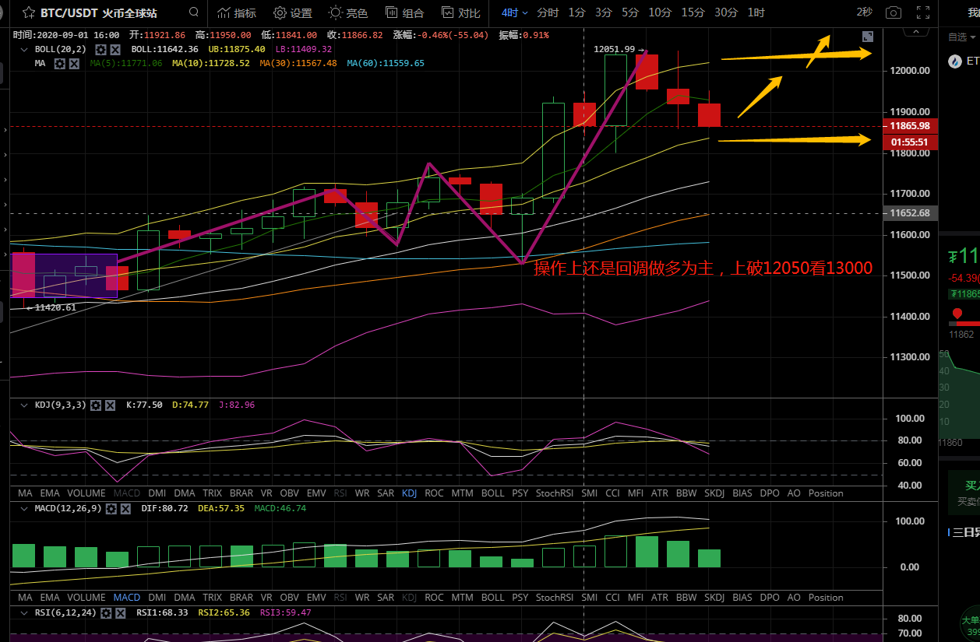The width and height of the screenshot is (980, 642).
Task: Toggle the 亮色 light theme
Action: (347, 12)
